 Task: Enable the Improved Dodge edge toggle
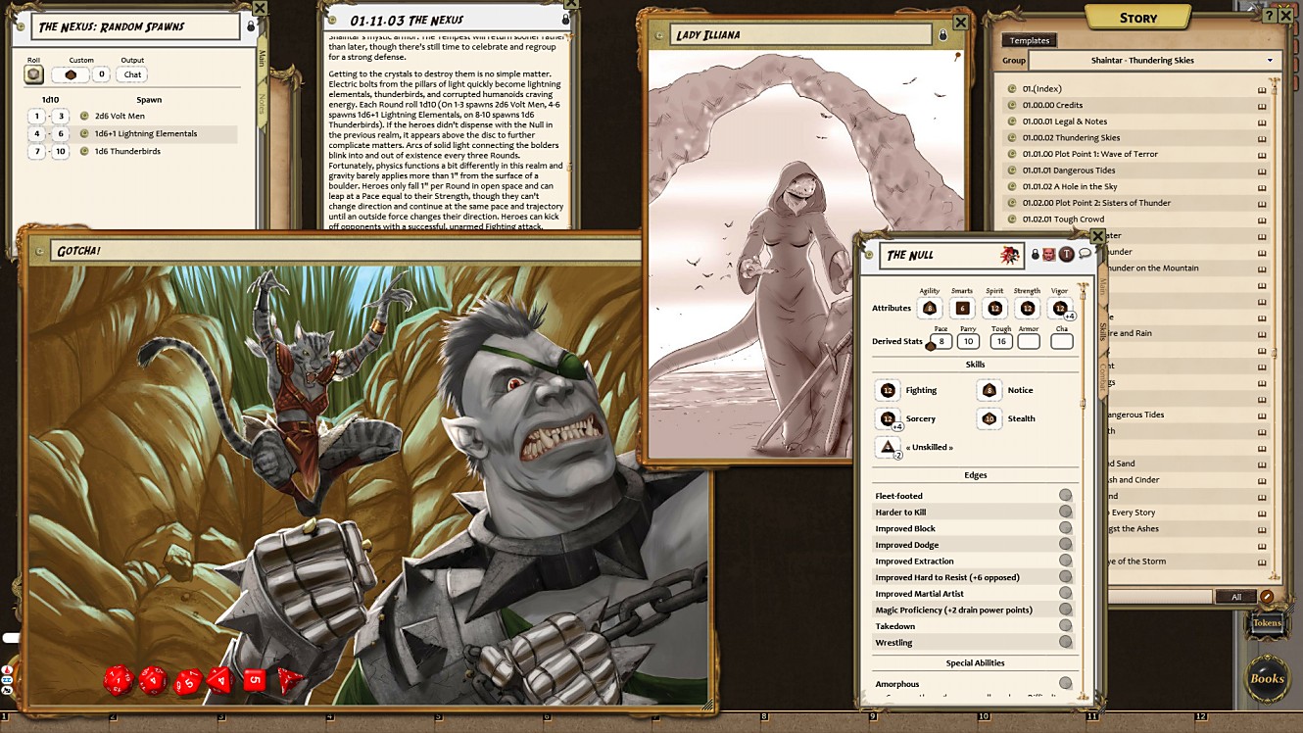[1065, 545]
